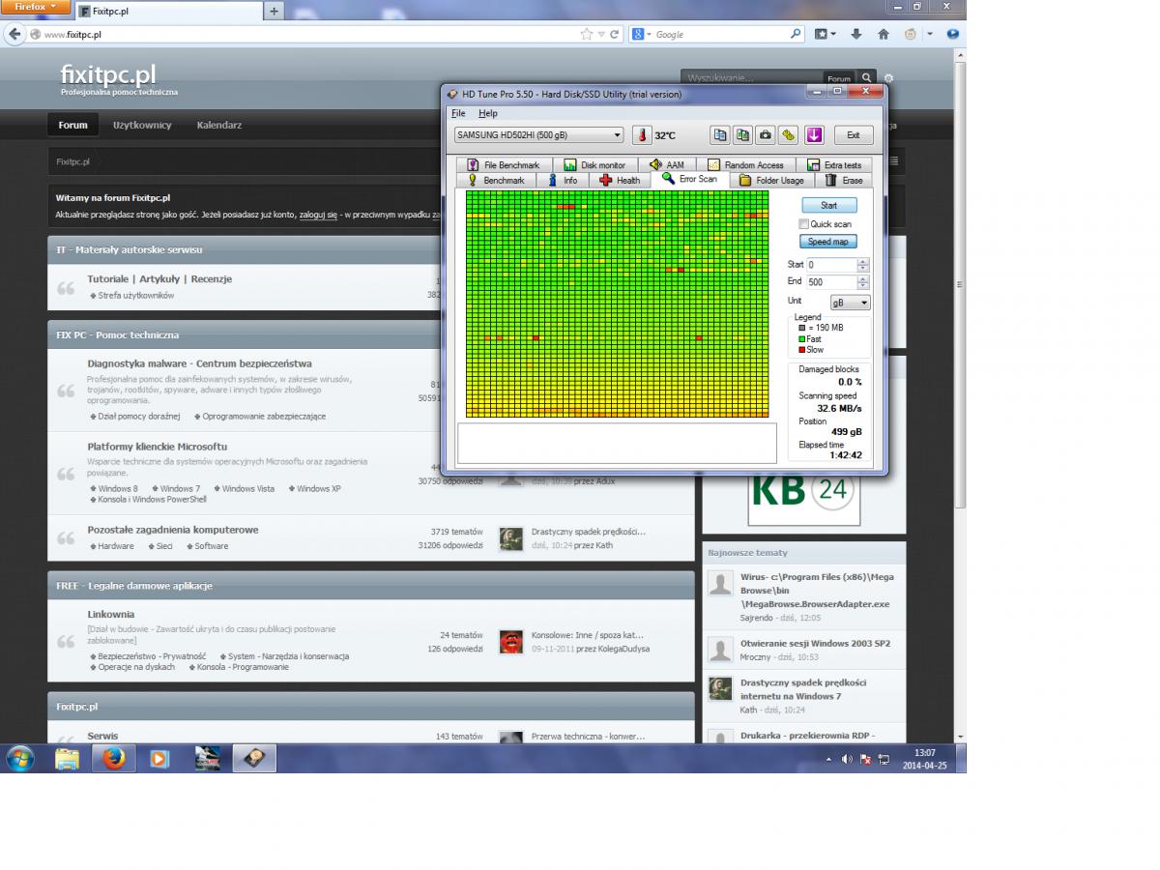
Task: Click the forum search magnifier icon
Action: [867, 77]
